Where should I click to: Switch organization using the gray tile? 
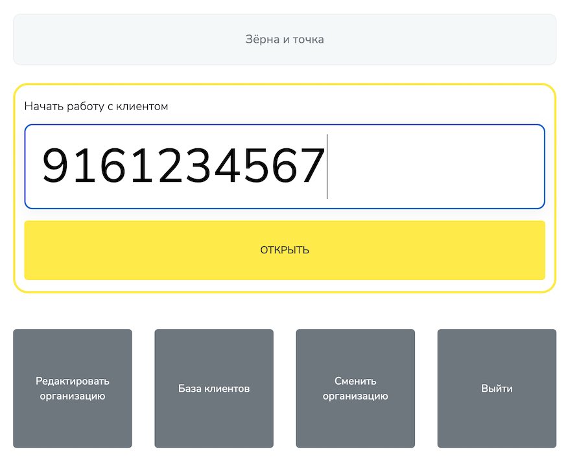355,389
